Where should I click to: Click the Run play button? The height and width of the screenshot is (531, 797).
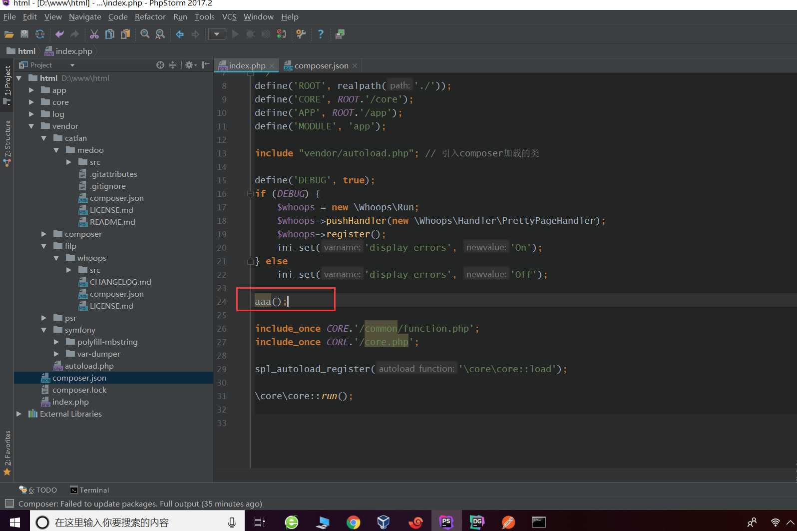coord(235,34)
